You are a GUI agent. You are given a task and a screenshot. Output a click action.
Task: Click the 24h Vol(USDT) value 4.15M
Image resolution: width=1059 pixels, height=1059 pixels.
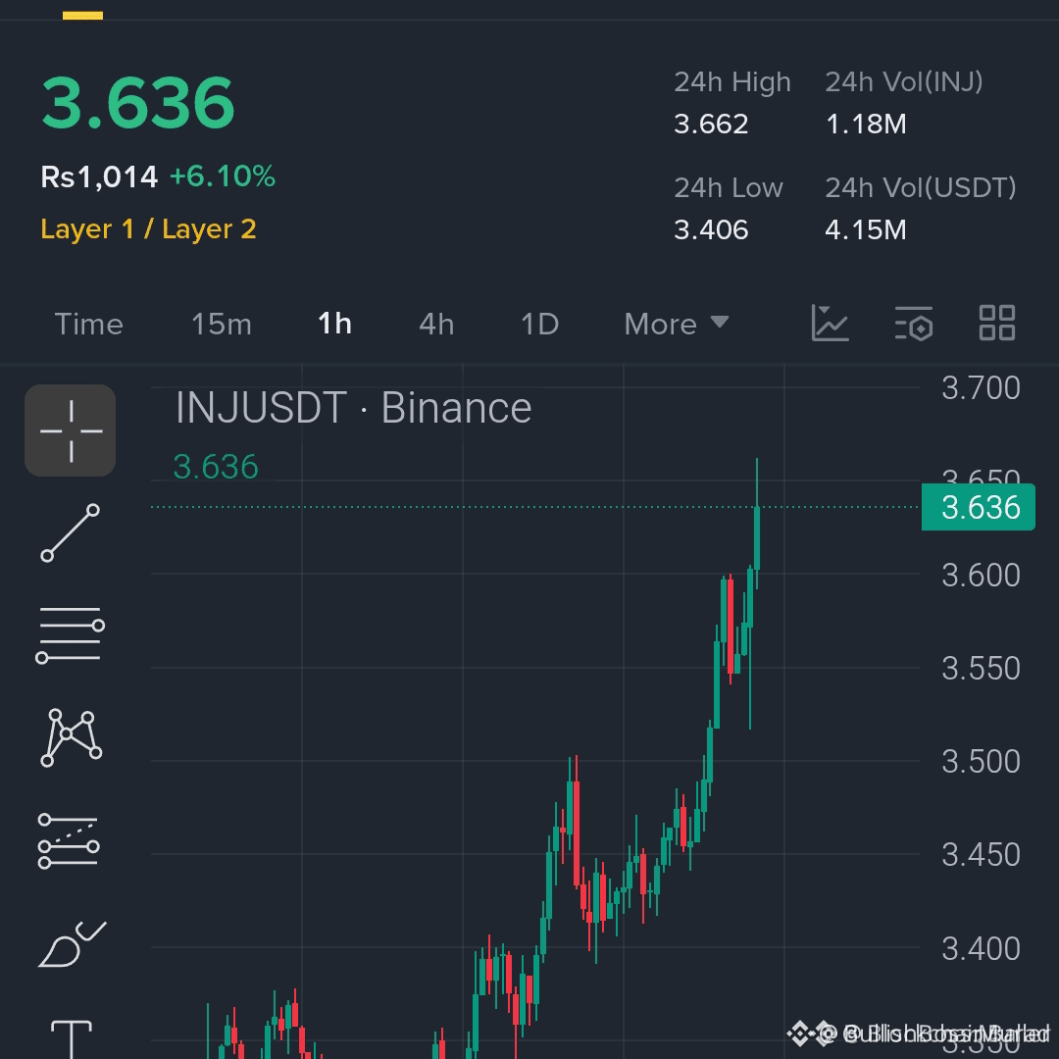click(x=866, y=229)
